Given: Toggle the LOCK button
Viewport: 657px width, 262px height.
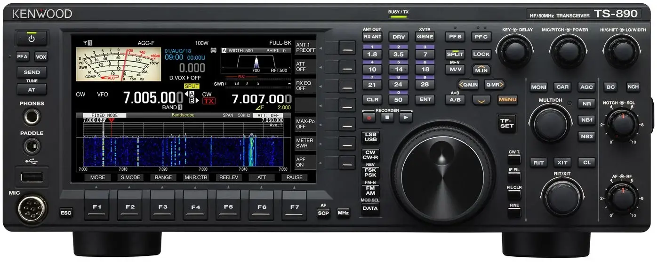Looking at the screenshot, I should (x=481, y=54).
